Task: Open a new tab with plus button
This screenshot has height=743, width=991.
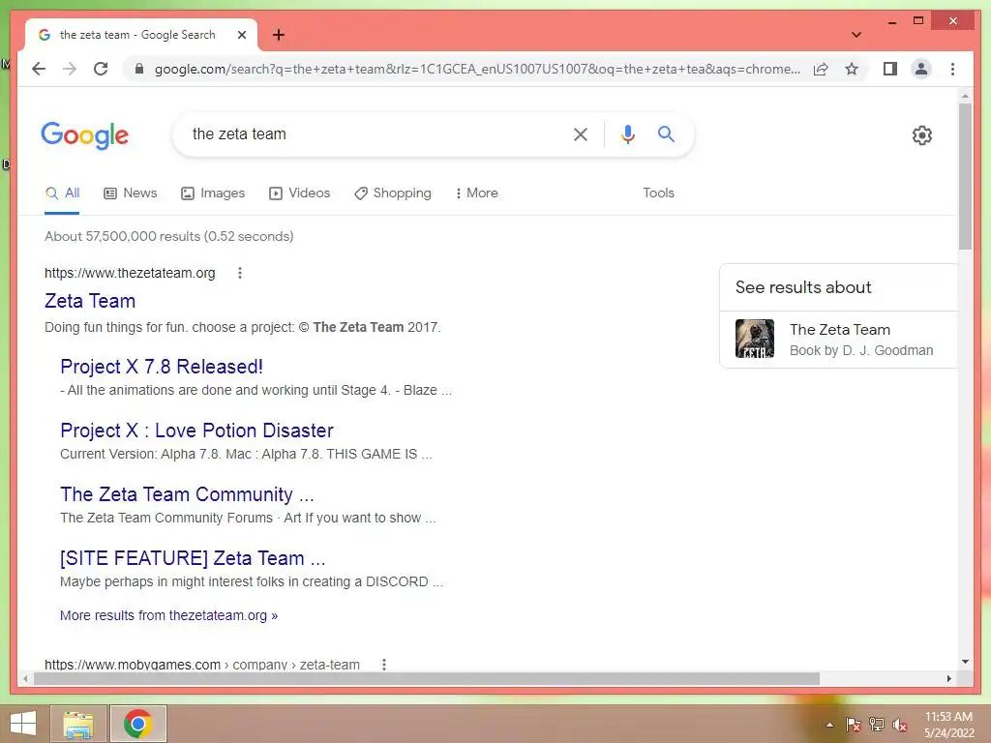Action: 279,35
